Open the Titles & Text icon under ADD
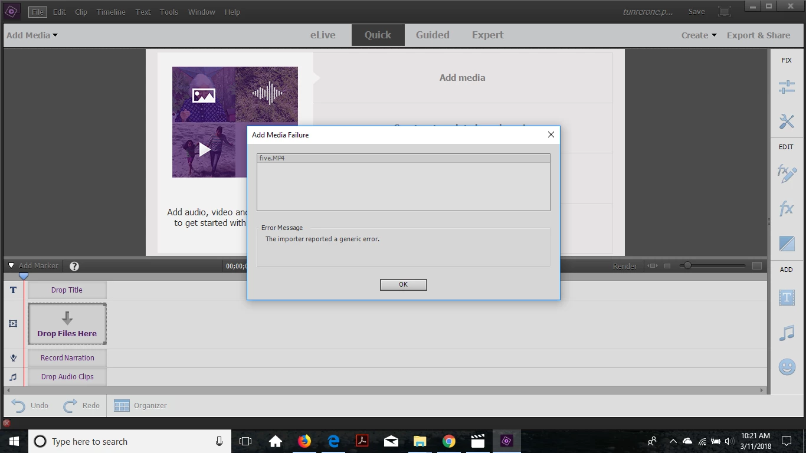 tap(787, 298)
